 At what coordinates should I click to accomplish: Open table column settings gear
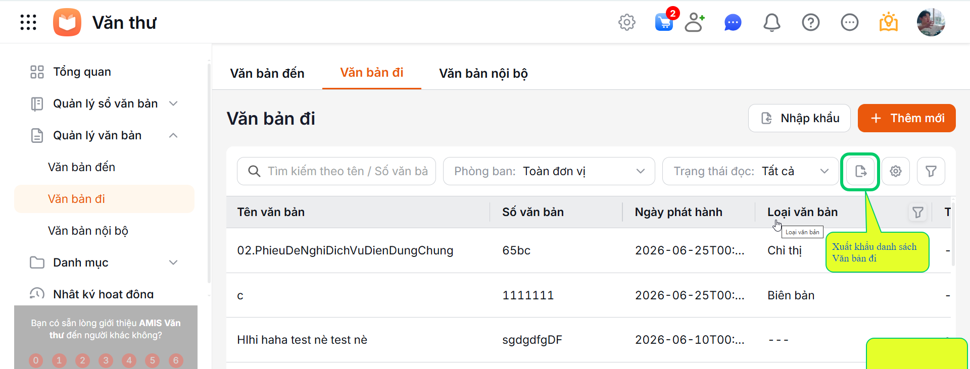coord(896,171)
